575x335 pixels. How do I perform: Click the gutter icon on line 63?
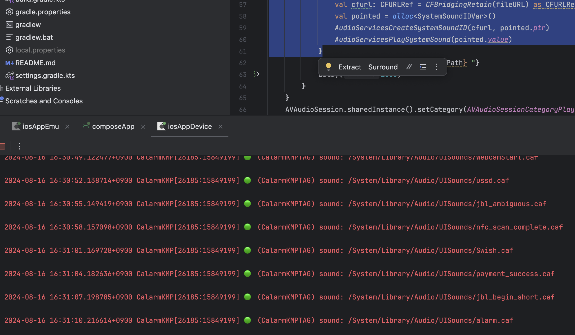point(255,74)
